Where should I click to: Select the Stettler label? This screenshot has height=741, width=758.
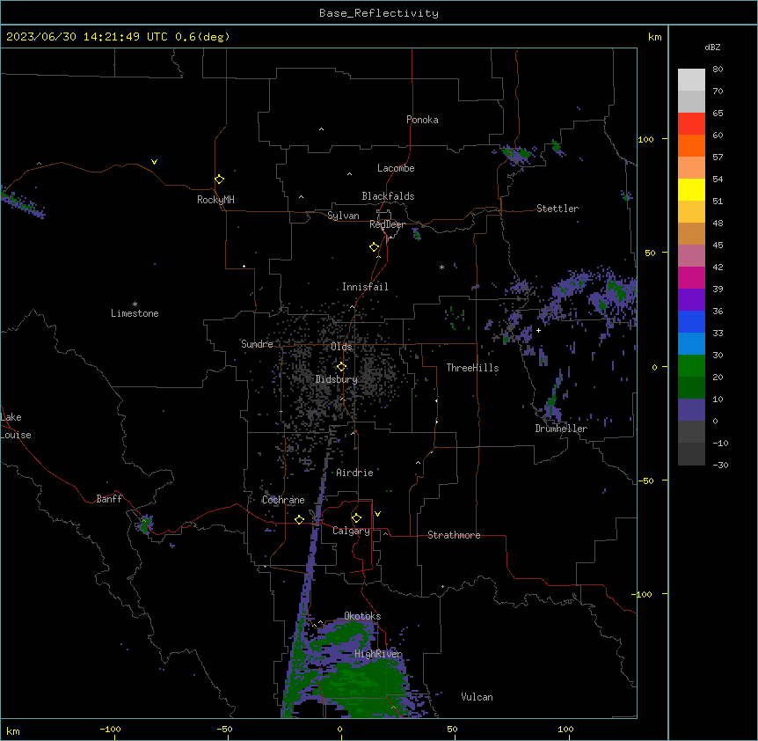558,209
